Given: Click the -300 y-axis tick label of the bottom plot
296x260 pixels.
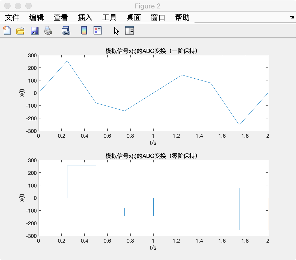Looking at the screenshot, I should (31, 236).
